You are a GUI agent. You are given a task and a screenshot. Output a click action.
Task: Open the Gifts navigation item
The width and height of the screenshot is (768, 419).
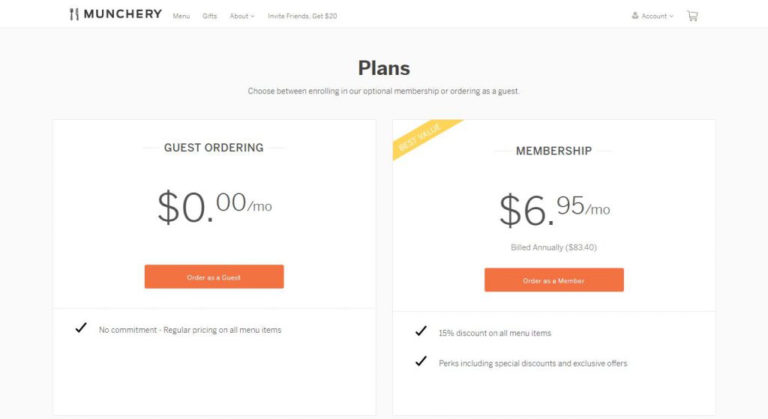click(x=210, y=16)
